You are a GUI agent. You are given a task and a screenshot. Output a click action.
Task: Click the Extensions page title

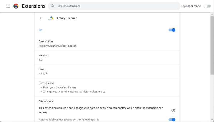tap(34, 6)
